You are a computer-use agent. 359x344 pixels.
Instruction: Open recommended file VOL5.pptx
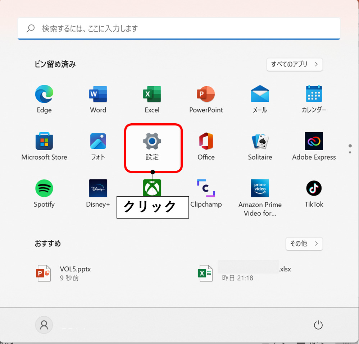point(63,273)
